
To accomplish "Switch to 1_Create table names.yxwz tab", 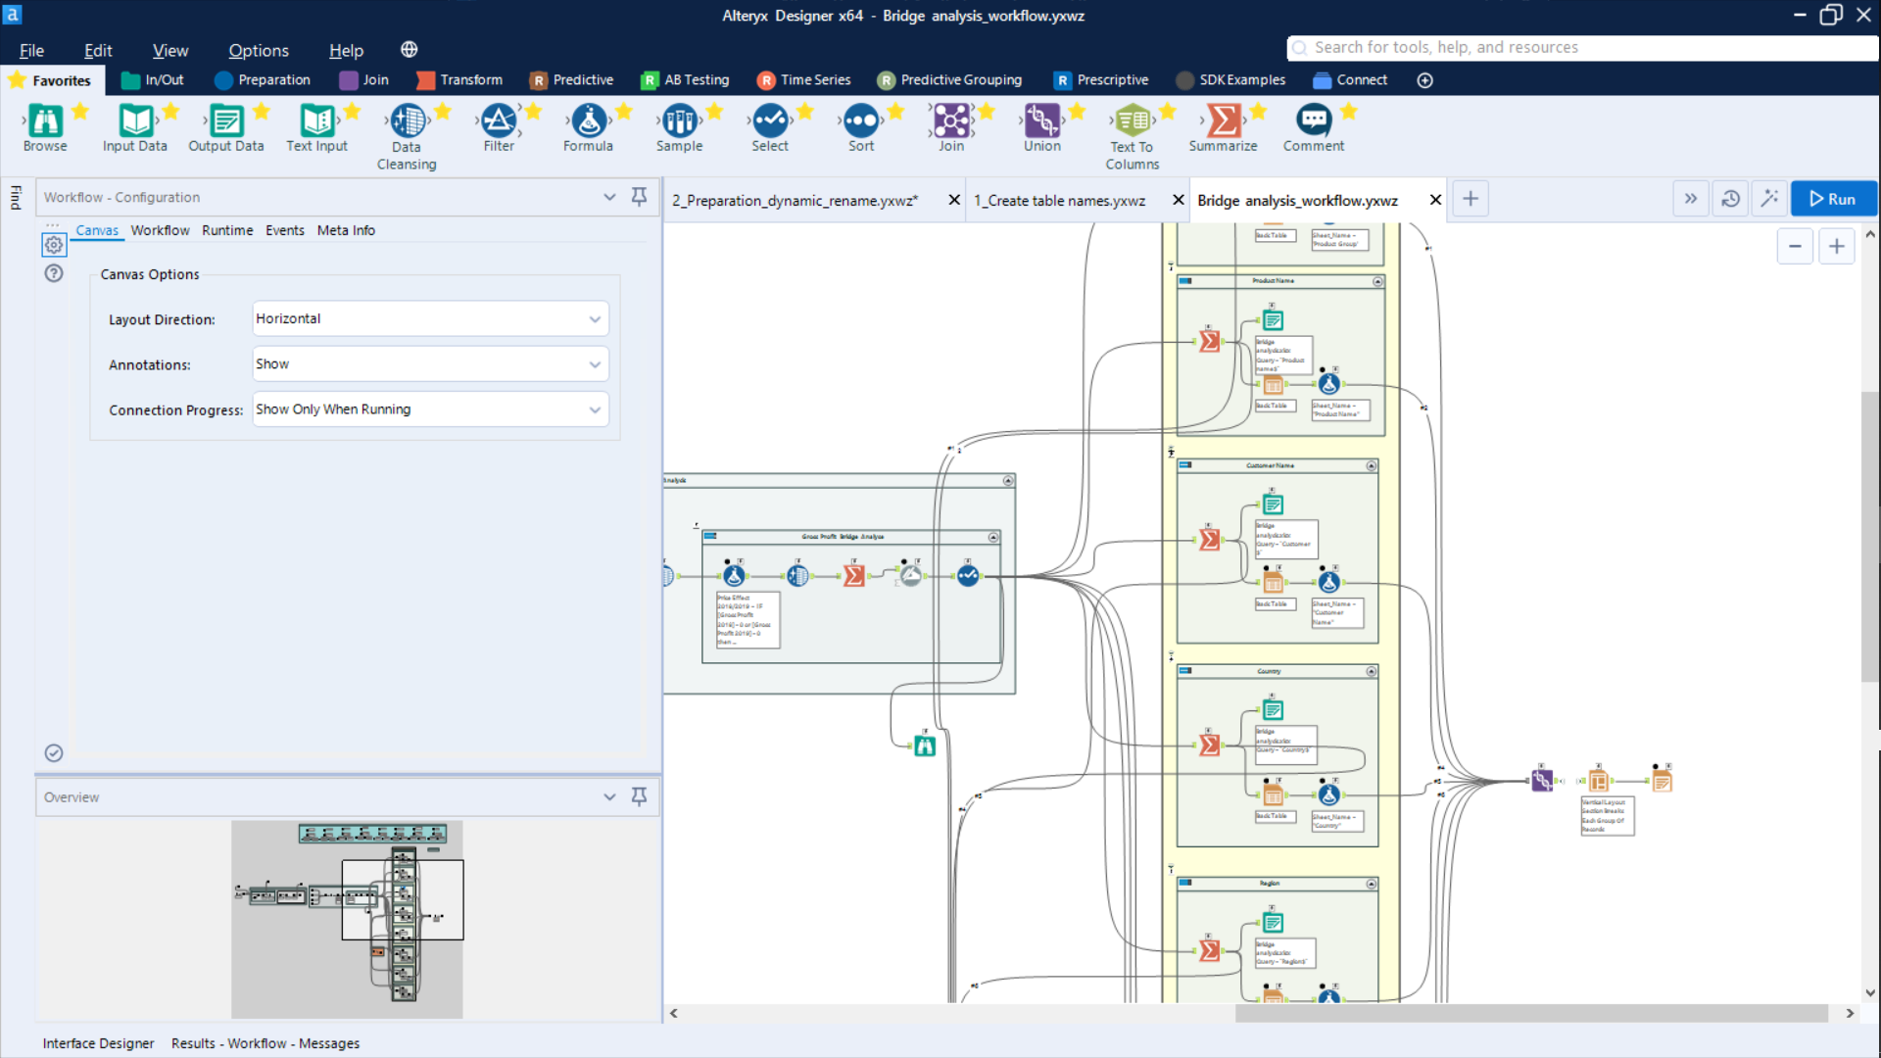I will (1059, 200).
